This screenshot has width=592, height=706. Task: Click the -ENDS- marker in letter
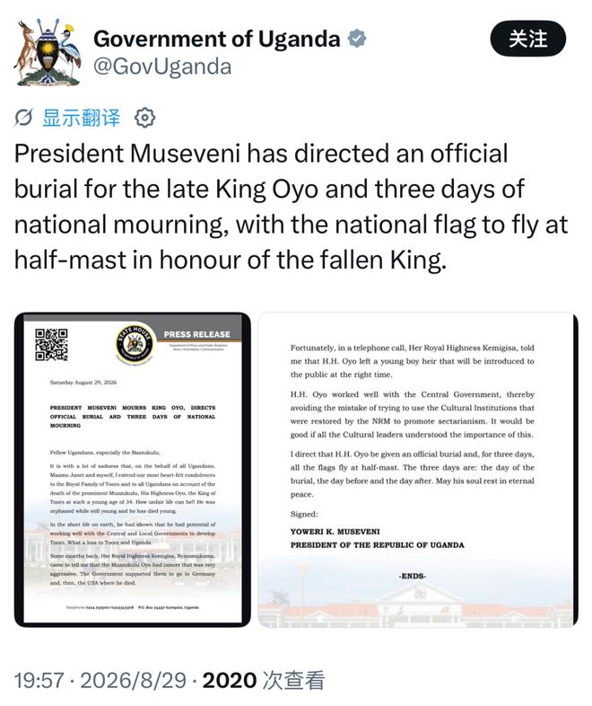413,576
